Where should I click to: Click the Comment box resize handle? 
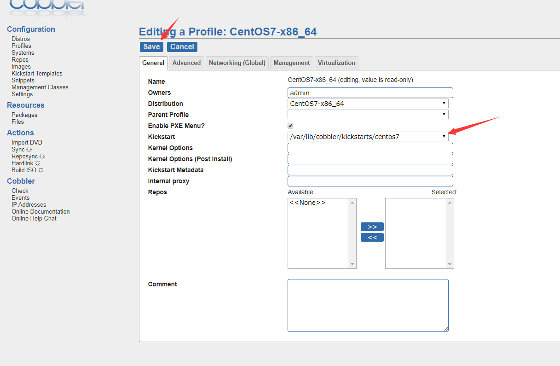[445, 329]
